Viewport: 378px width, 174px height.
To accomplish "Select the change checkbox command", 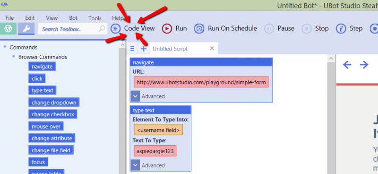I will [53, 114].
